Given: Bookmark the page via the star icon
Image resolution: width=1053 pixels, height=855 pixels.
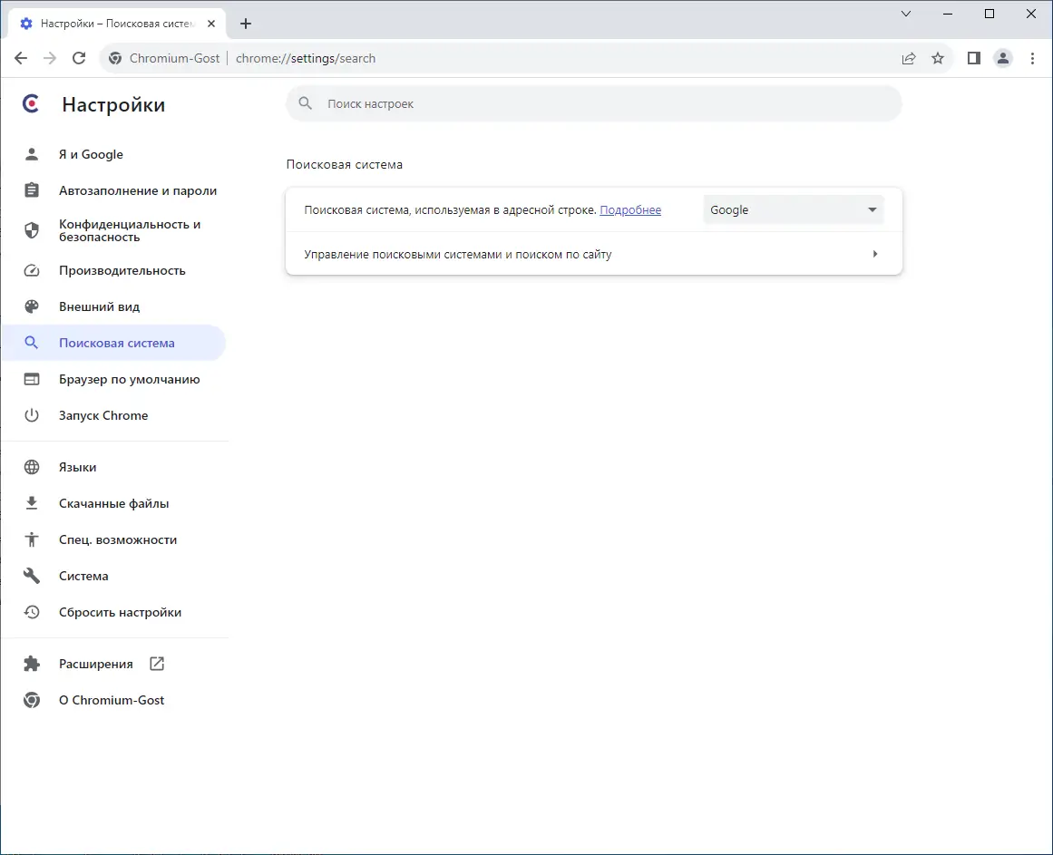Looking at the screenshot, I should click(938, 57).
